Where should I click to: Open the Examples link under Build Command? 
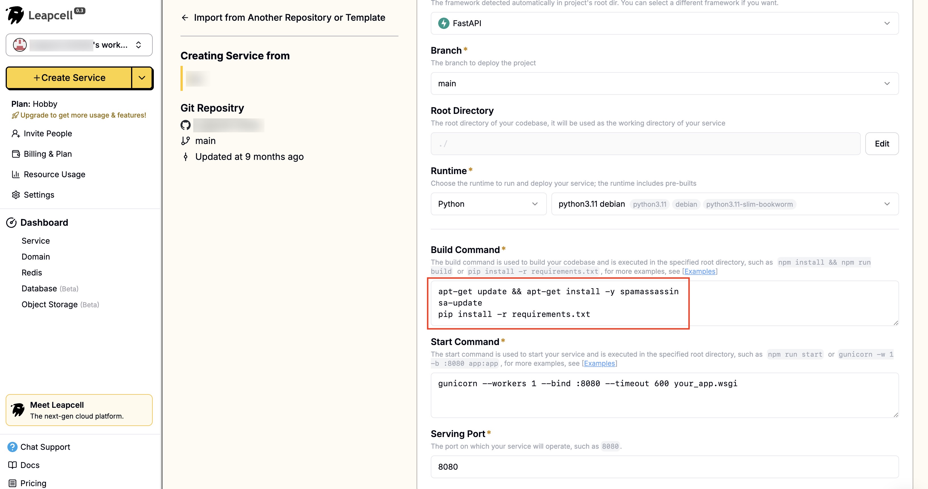(x=700, y=271)
